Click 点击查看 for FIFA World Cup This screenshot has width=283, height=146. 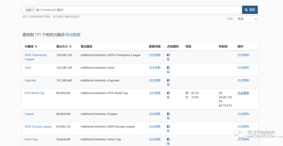coord(155,93)
